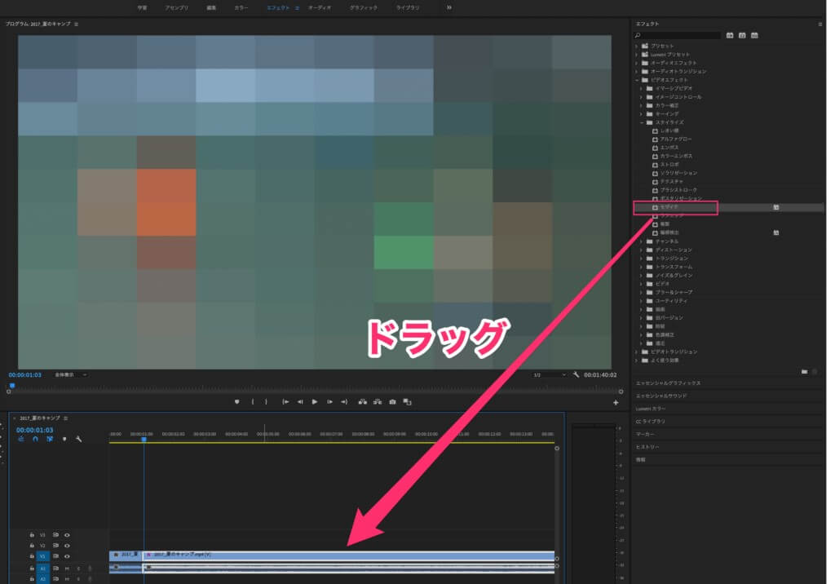Switch to the カラー workspace tab
This screenshot has width=835, height=584.
click(241, 7)
